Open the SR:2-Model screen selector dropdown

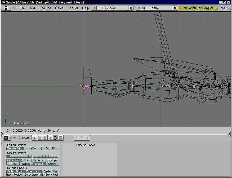[x=95, y=8]
